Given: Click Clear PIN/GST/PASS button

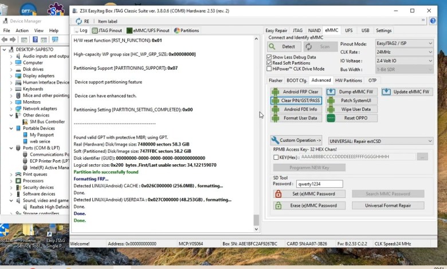Looking at the screenshot, I should pyautogui.click(x=296, y=101).
